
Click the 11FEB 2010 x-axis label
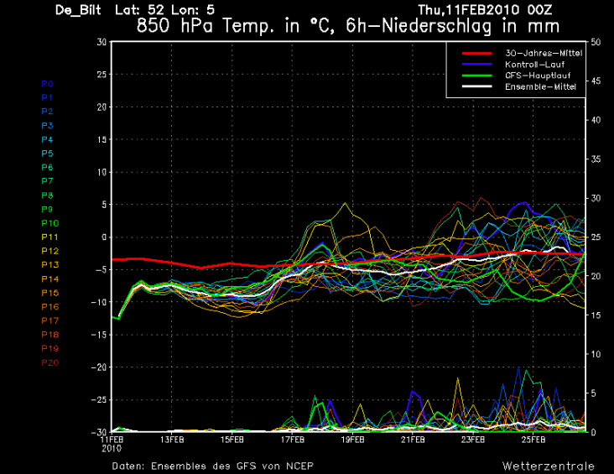112,445
